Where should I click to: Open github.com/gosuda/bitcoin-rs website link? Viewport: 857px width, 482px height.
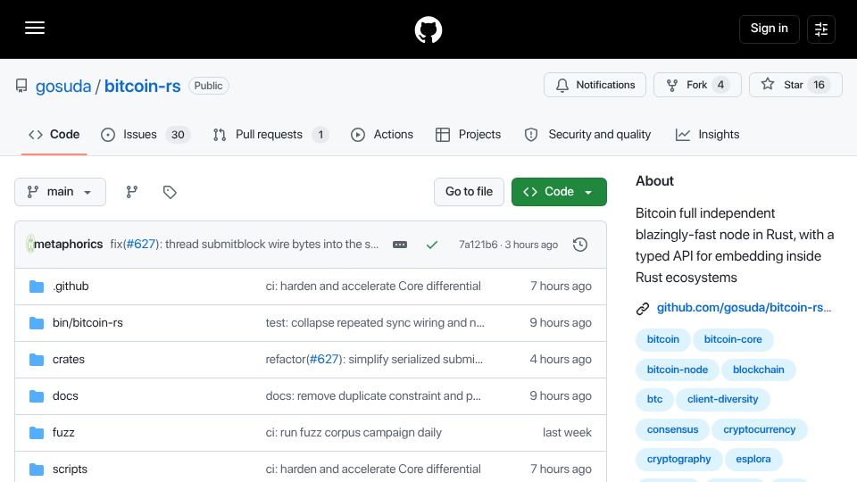point(744,308)
